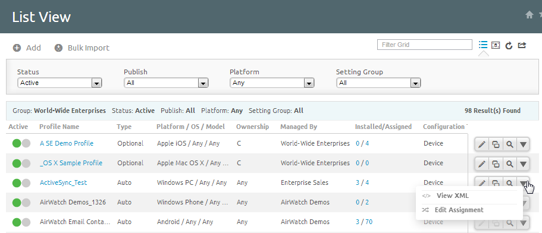The width and height of the screenshot is (542, 233).
Task: Click Apple iOS / Any / Any cell
Action: click(x=188, y=143)
